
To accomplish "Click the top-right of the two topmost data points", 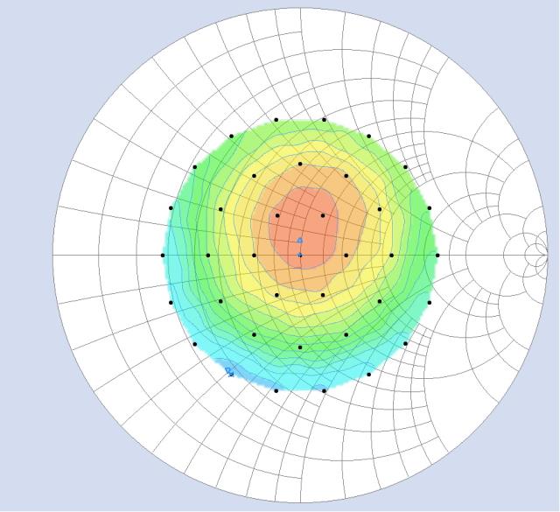I will tap(324, 119).
